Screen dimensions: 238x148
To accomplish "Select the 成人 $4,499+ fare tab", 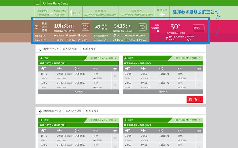I will click(x=74, y=111).
